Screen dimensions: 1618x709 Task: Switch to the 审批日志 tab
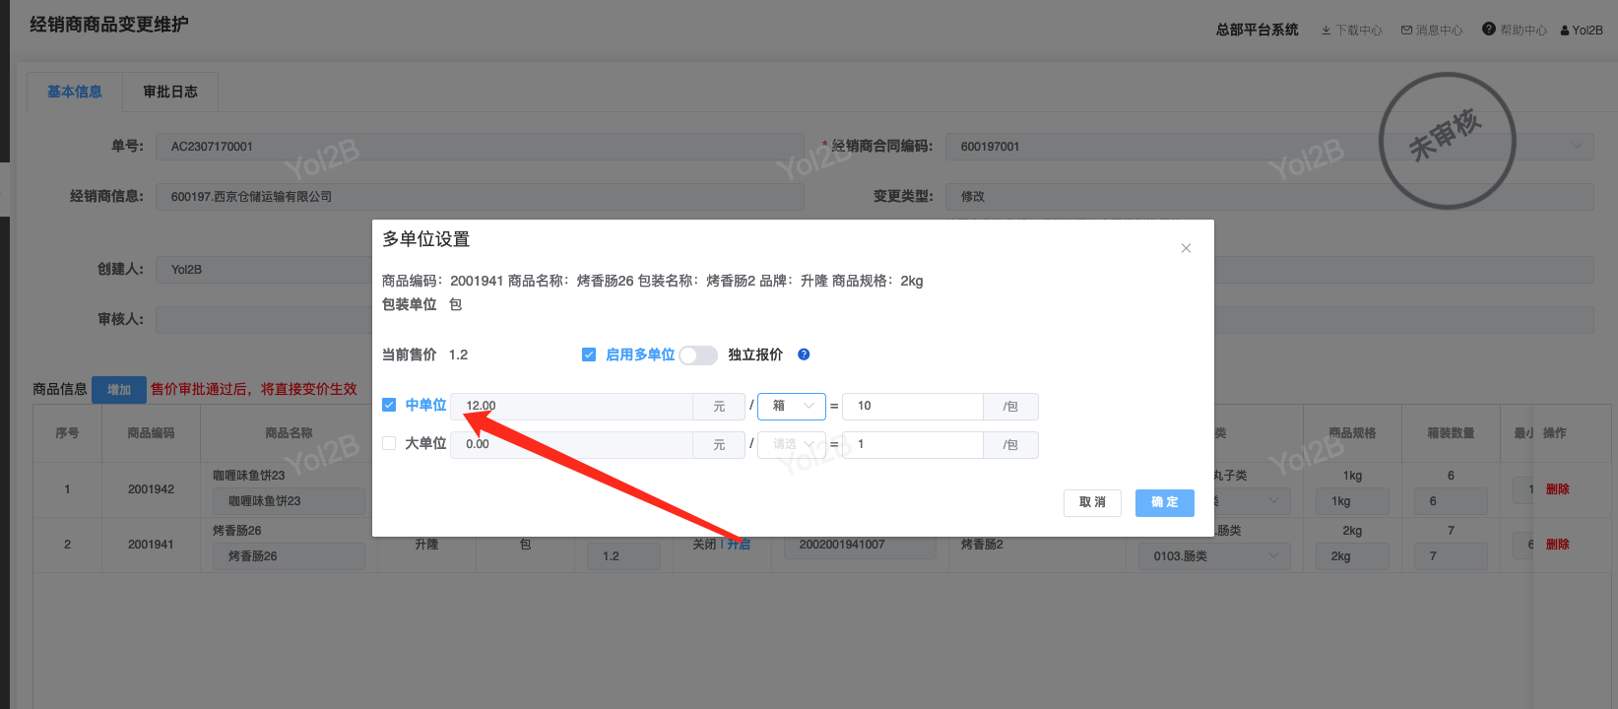point(170,92)
